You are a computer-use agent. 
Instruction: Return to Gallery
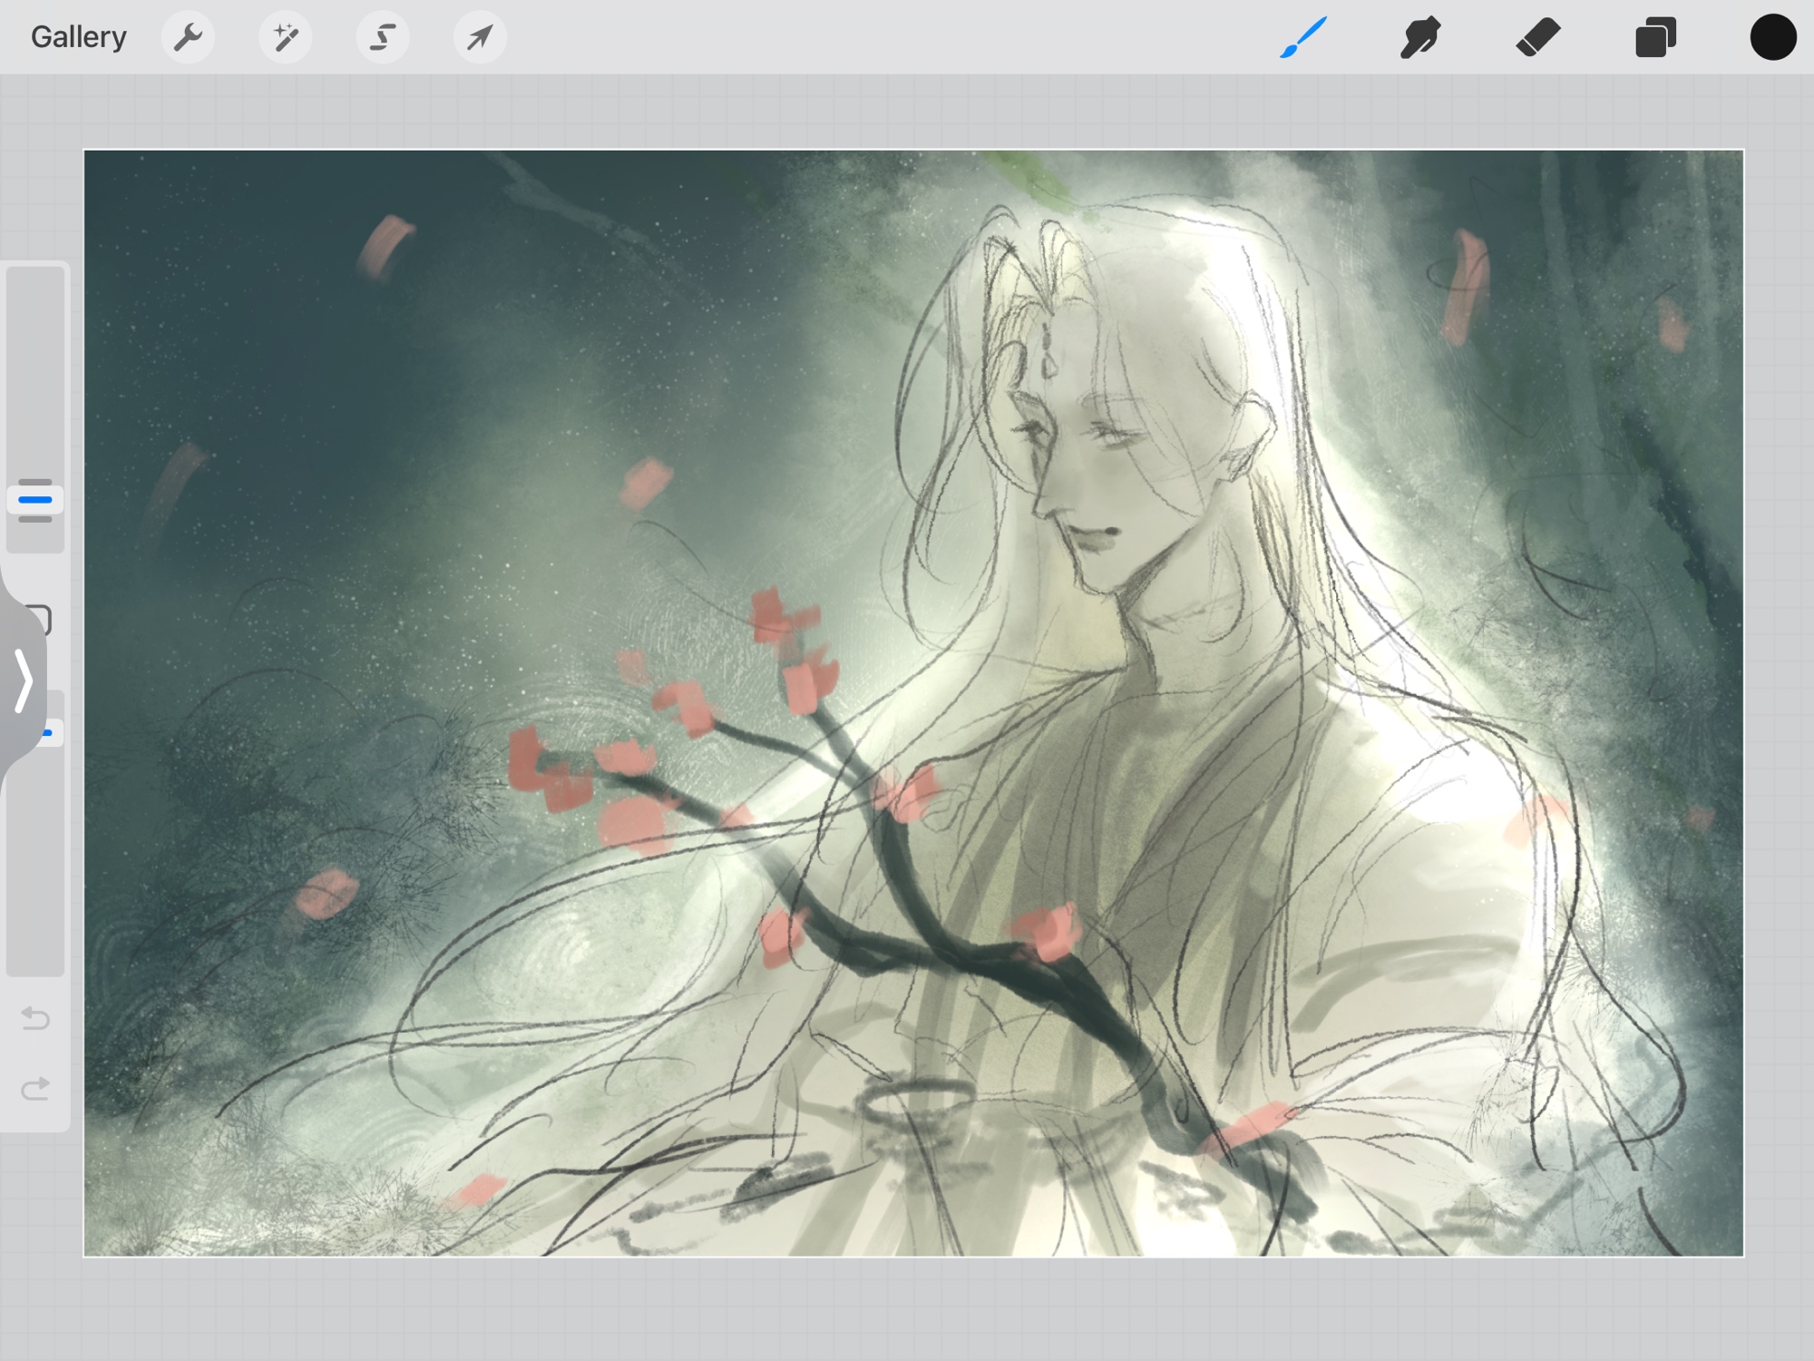[x=78, y=37]
